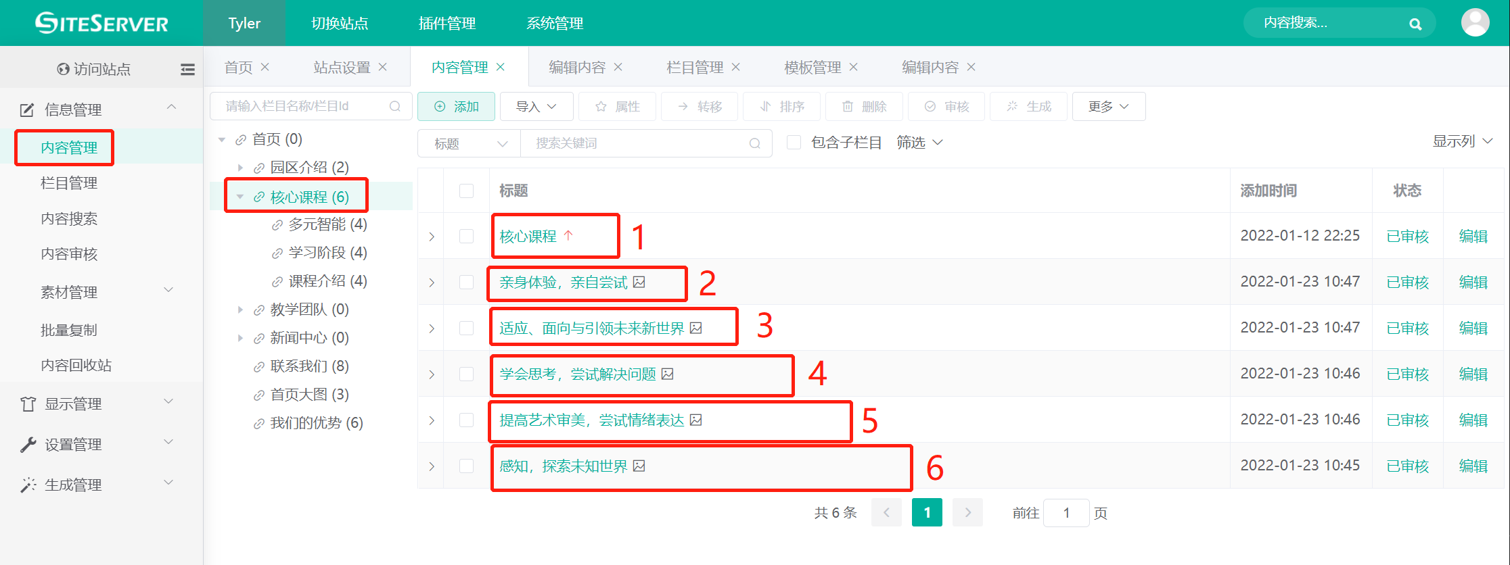Image resolution: width=1510 pixels, height=565 pixels.
Task: Click image icon beside 亲身体验，亲自尝试
Action: pos(639,282)
